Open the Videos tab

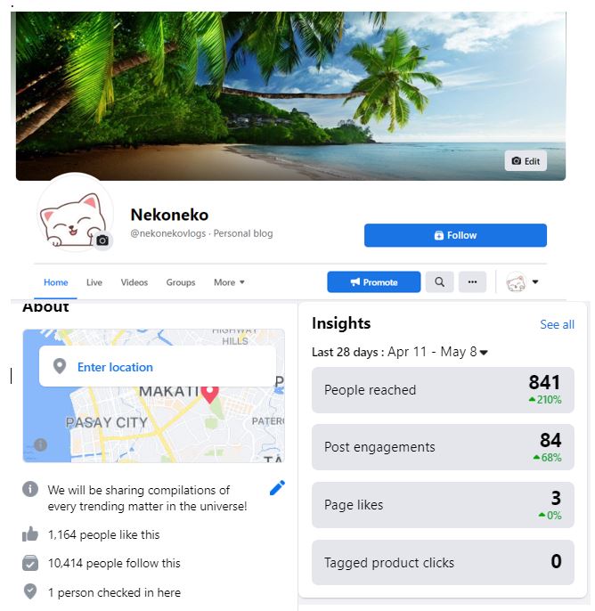coord(134,282)
